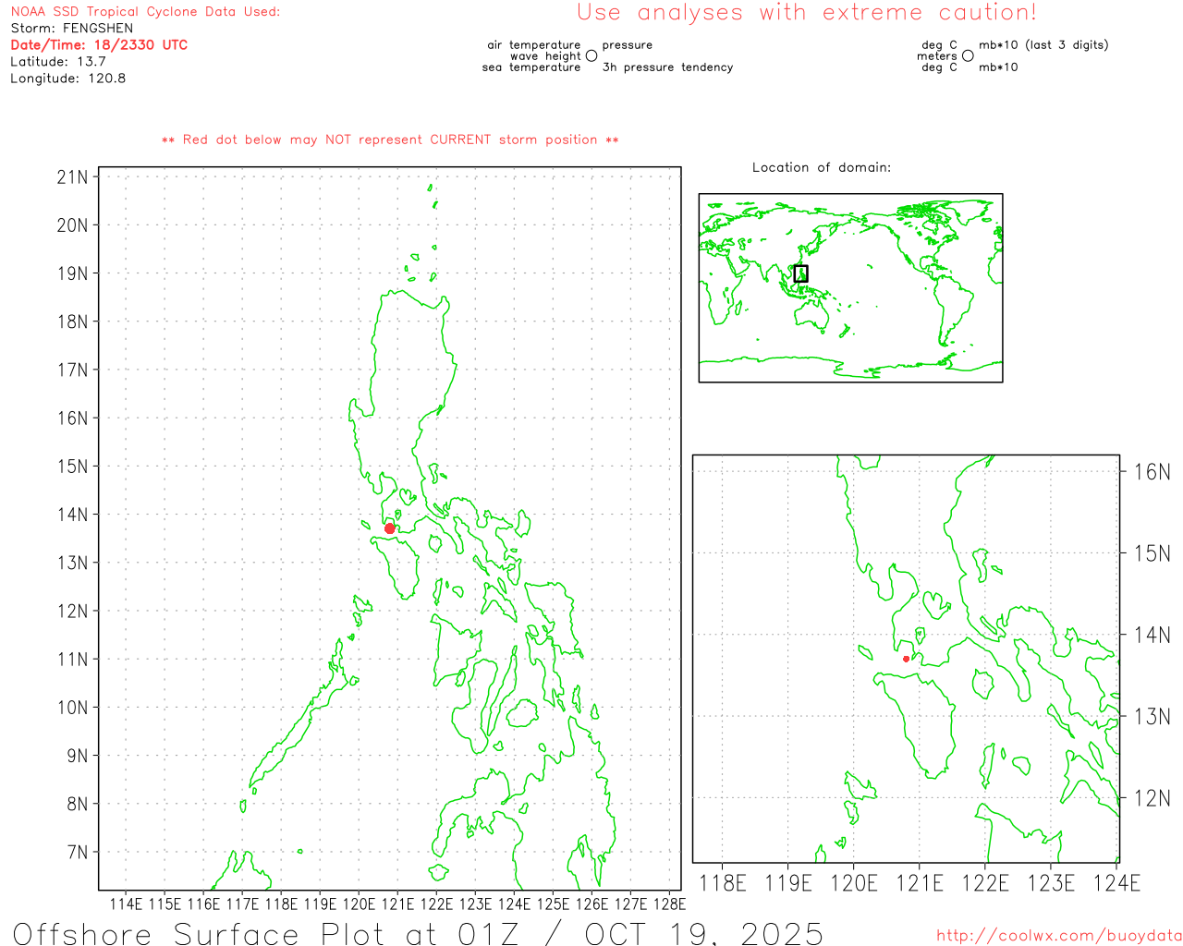Click the 10N latitude label on main map
Screen dimensions: 1183x946
pyautogui.click(x=73, y=708)
